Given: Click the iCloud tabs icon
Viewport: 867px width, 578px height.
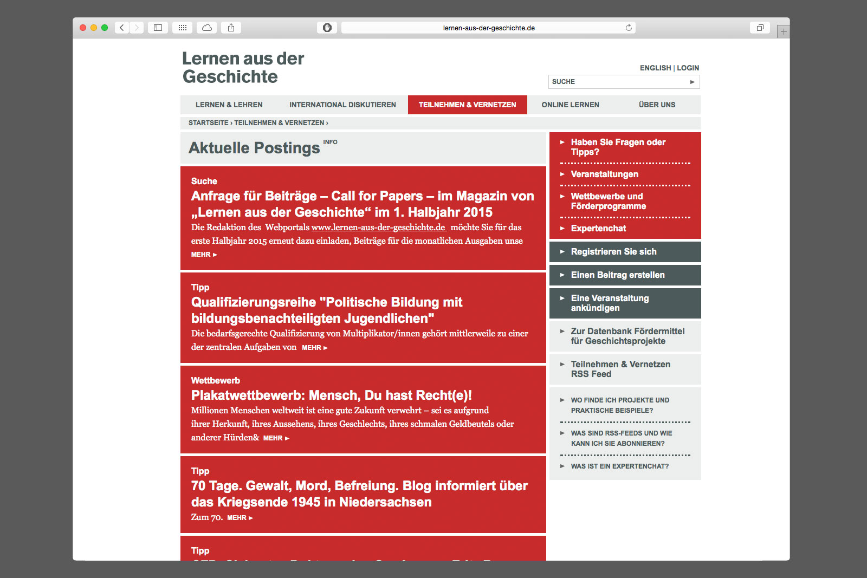Looking at the screenshot, I should click(207, 28).
